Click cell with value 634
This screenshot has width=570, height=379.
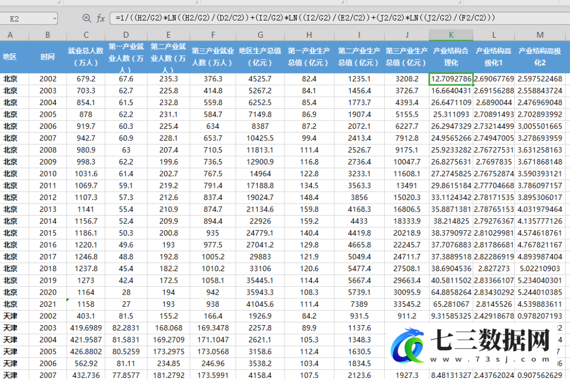[213, 126]
